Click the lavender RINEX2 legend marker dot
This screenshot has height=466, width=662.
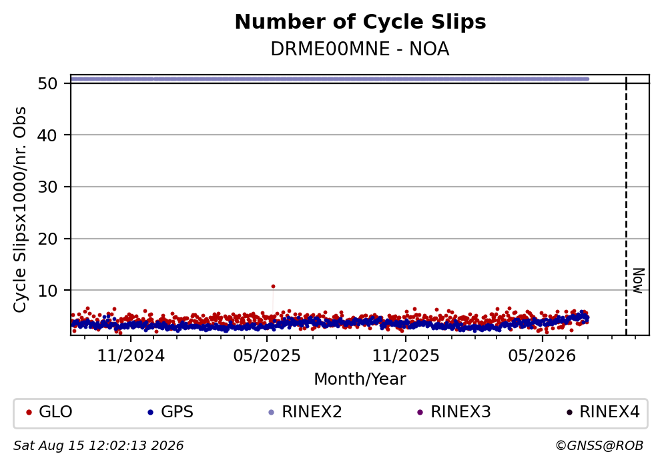click(x=272, y=413)
